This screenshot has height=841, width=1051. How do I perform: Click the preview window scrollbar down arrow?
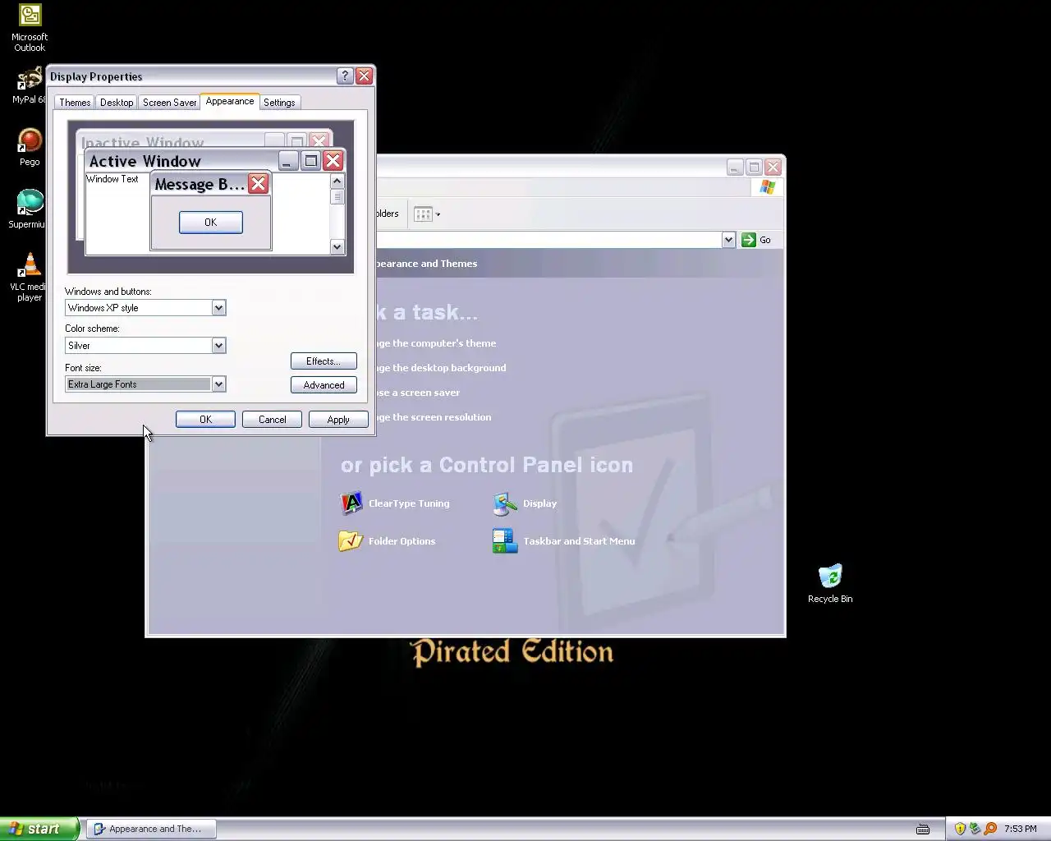click(337, 246)
